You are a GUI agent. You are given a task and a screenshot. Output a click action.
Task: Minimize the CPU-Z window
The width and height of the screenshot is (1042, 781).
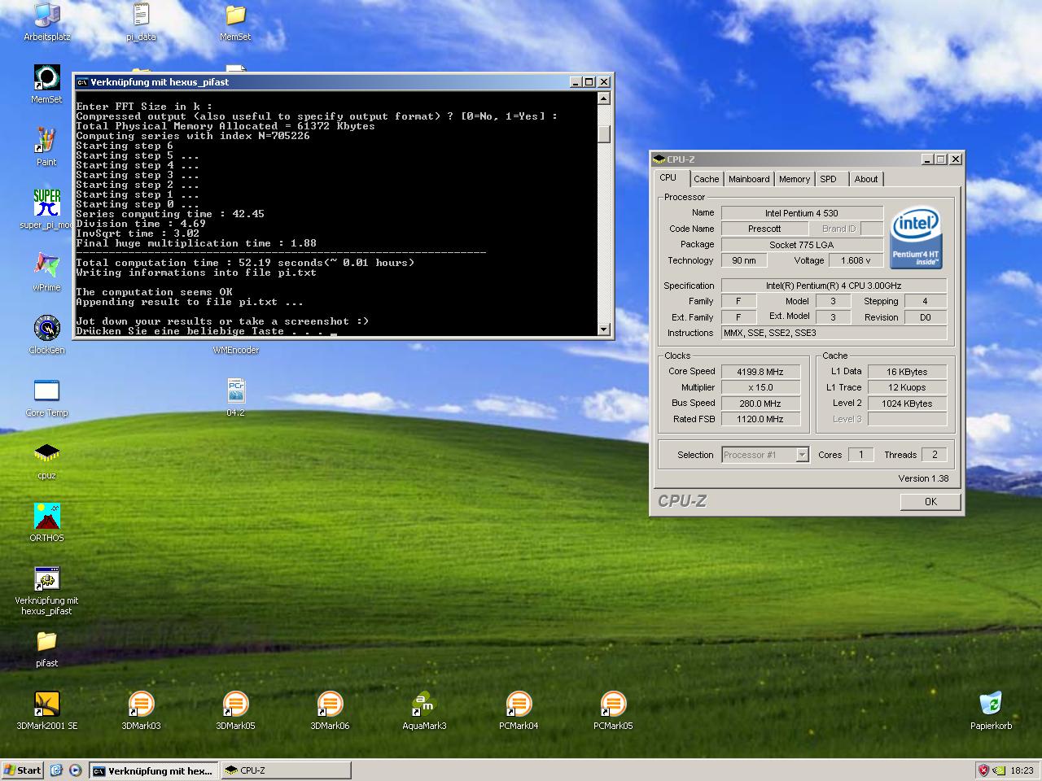pos(927,159)
